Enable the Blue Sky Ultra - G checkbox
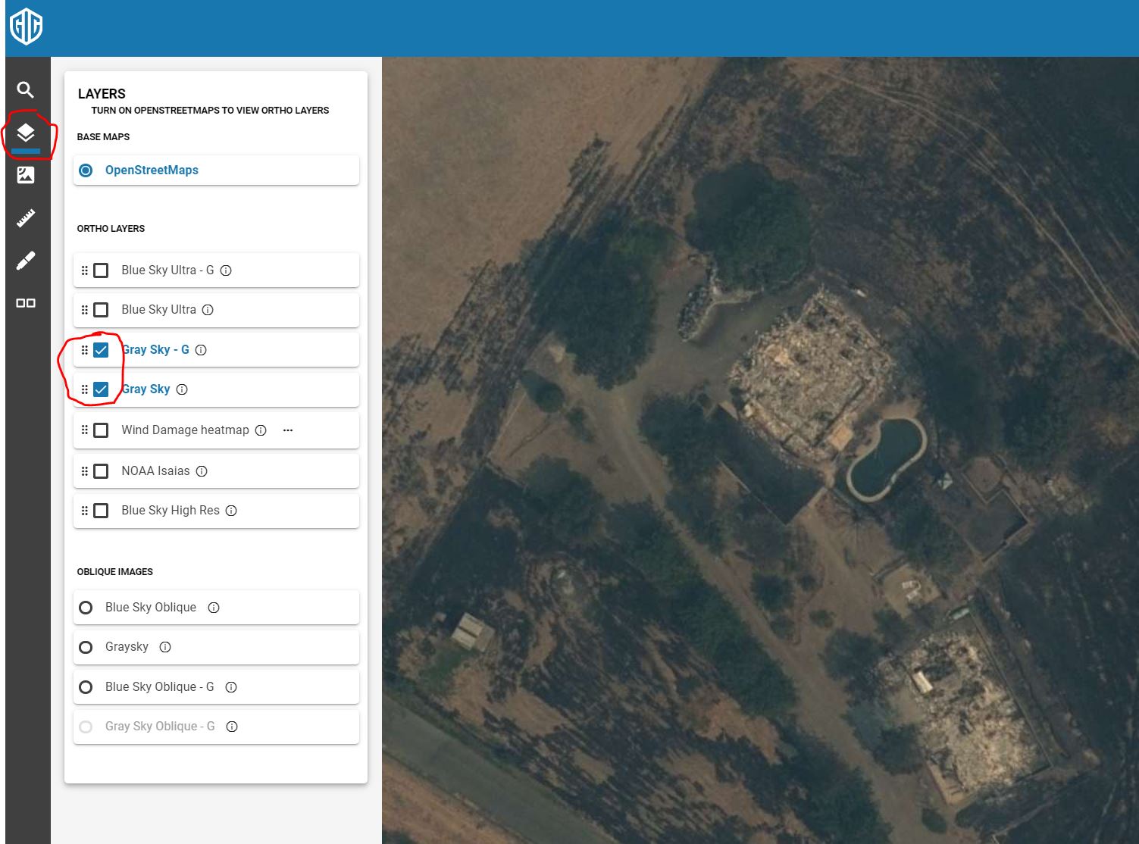 101,270
